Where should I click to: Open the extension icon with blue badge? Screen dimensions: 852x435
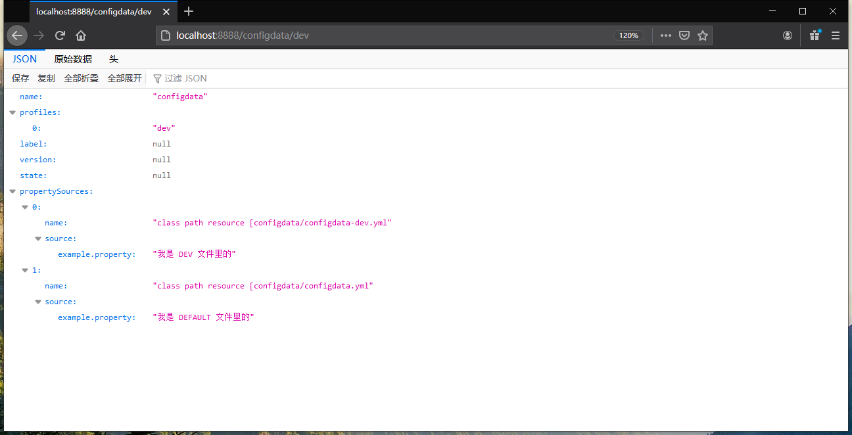[x=815, y=35]
